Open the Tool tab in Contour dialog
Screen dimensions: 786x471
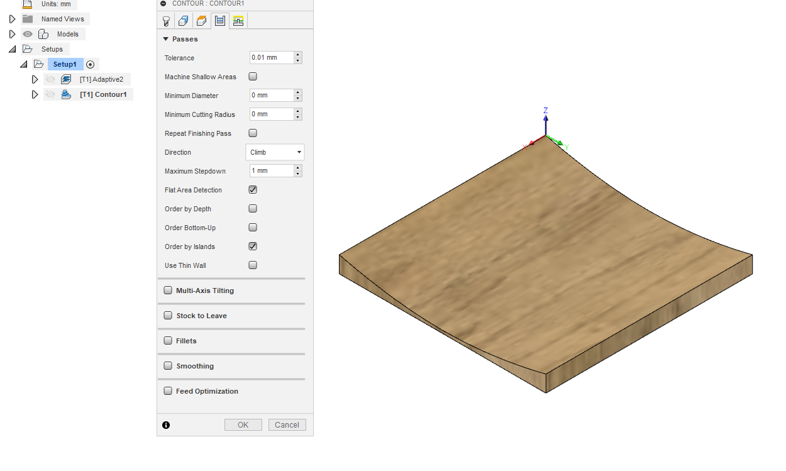pos(166,21)
